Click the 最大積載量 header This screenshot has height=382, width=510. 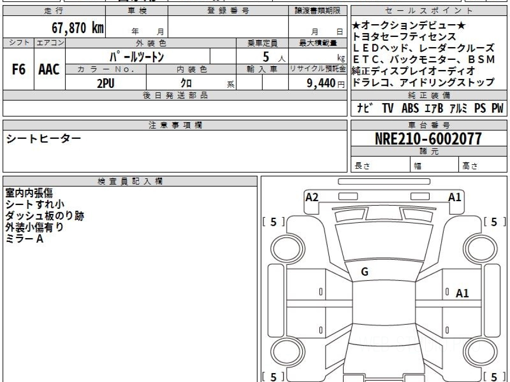pyautogui.click(x=317, y=43)
